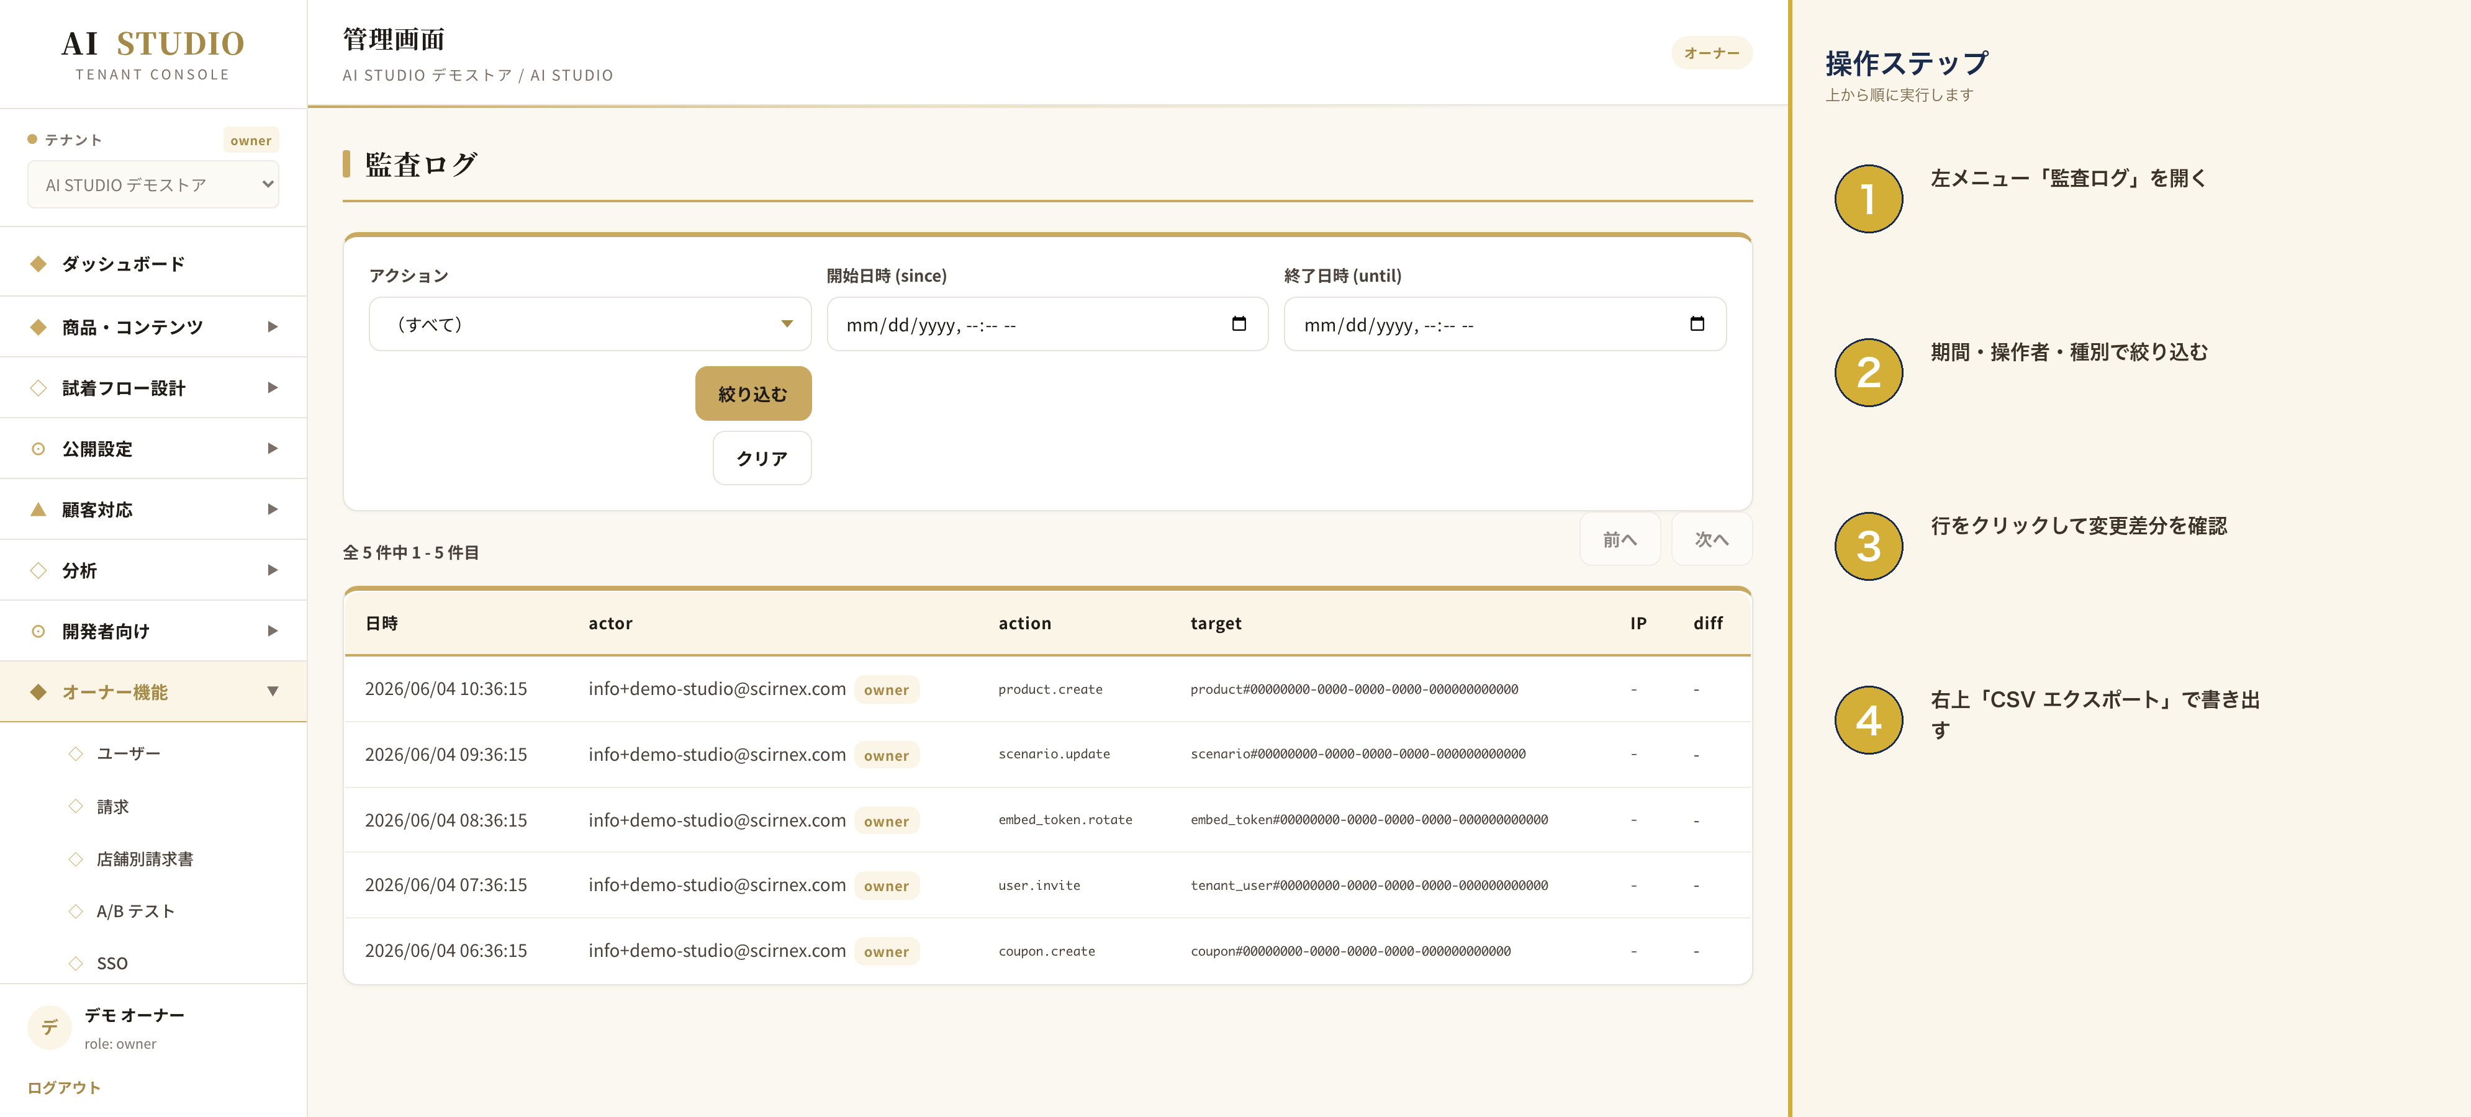Click the small diamond icon beside A/B テスト
2471x1117 pixels.
click(76, 911)
